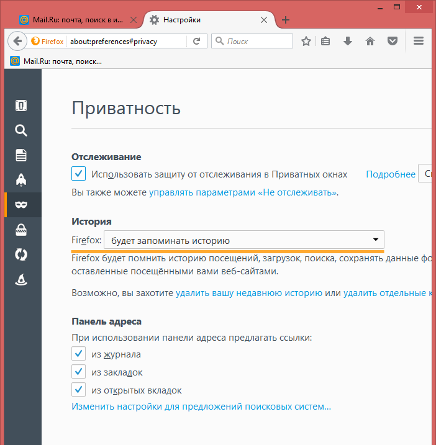
Task: Close the Mail.Ru tab
Action: 133,20
